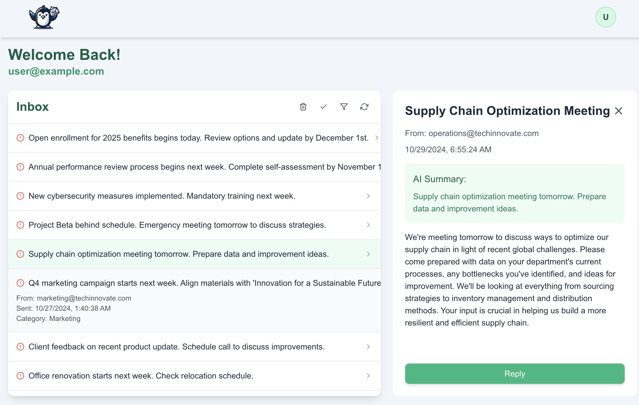
Task: Click alert icon beside cybersecurity measures email
Action: click(20, 196)
